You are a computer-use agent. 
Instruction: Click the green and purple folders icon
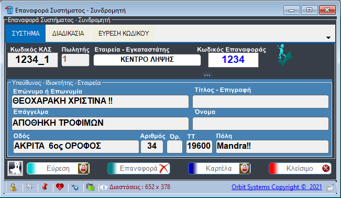click(x=90, y=187)
